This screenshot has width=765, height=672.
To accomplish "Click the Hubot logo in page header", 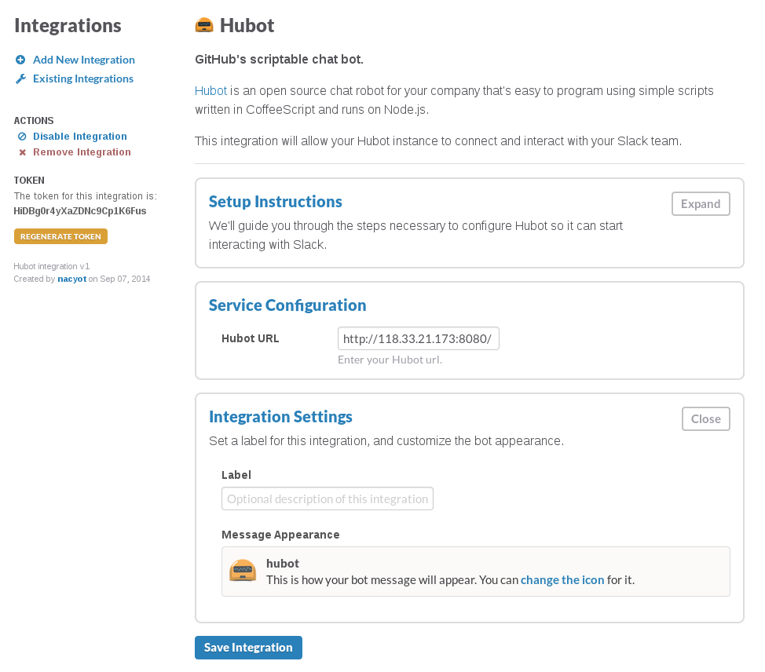I will [204, 25].
